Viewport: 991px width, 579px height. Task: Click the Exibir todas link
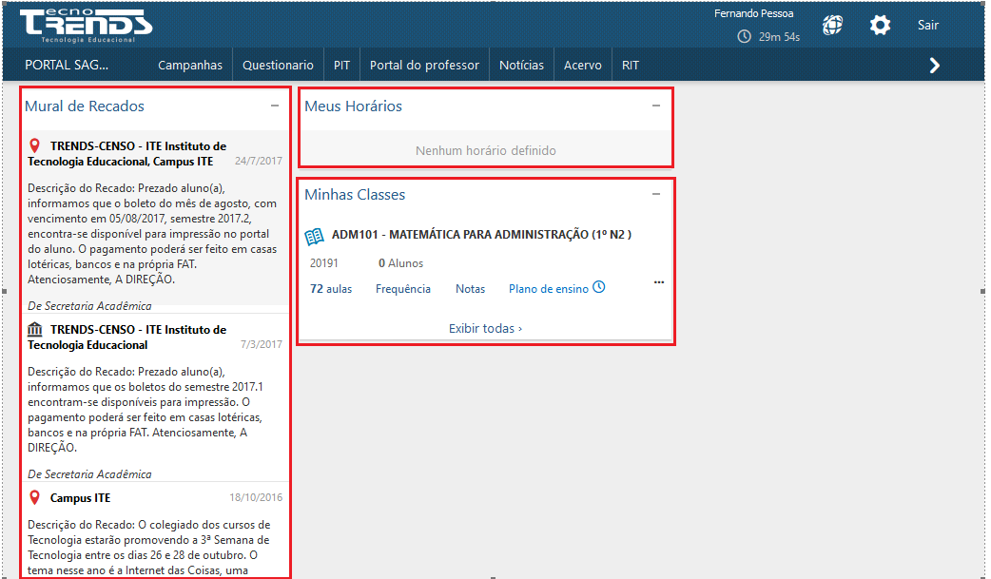click(485, 329)
